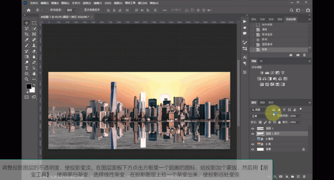The image size is (334, 180).
Task: Toggle lock all padlock icon
Action: [x=279, y=122]
